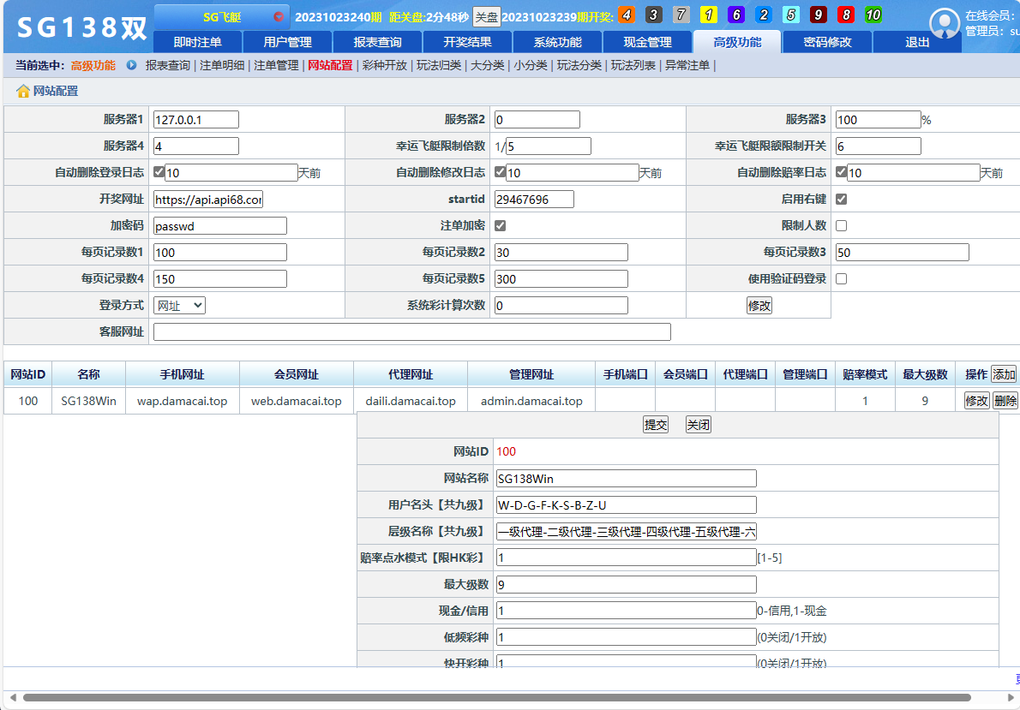Switch to 报表查询 main tab

pos(377,42)
